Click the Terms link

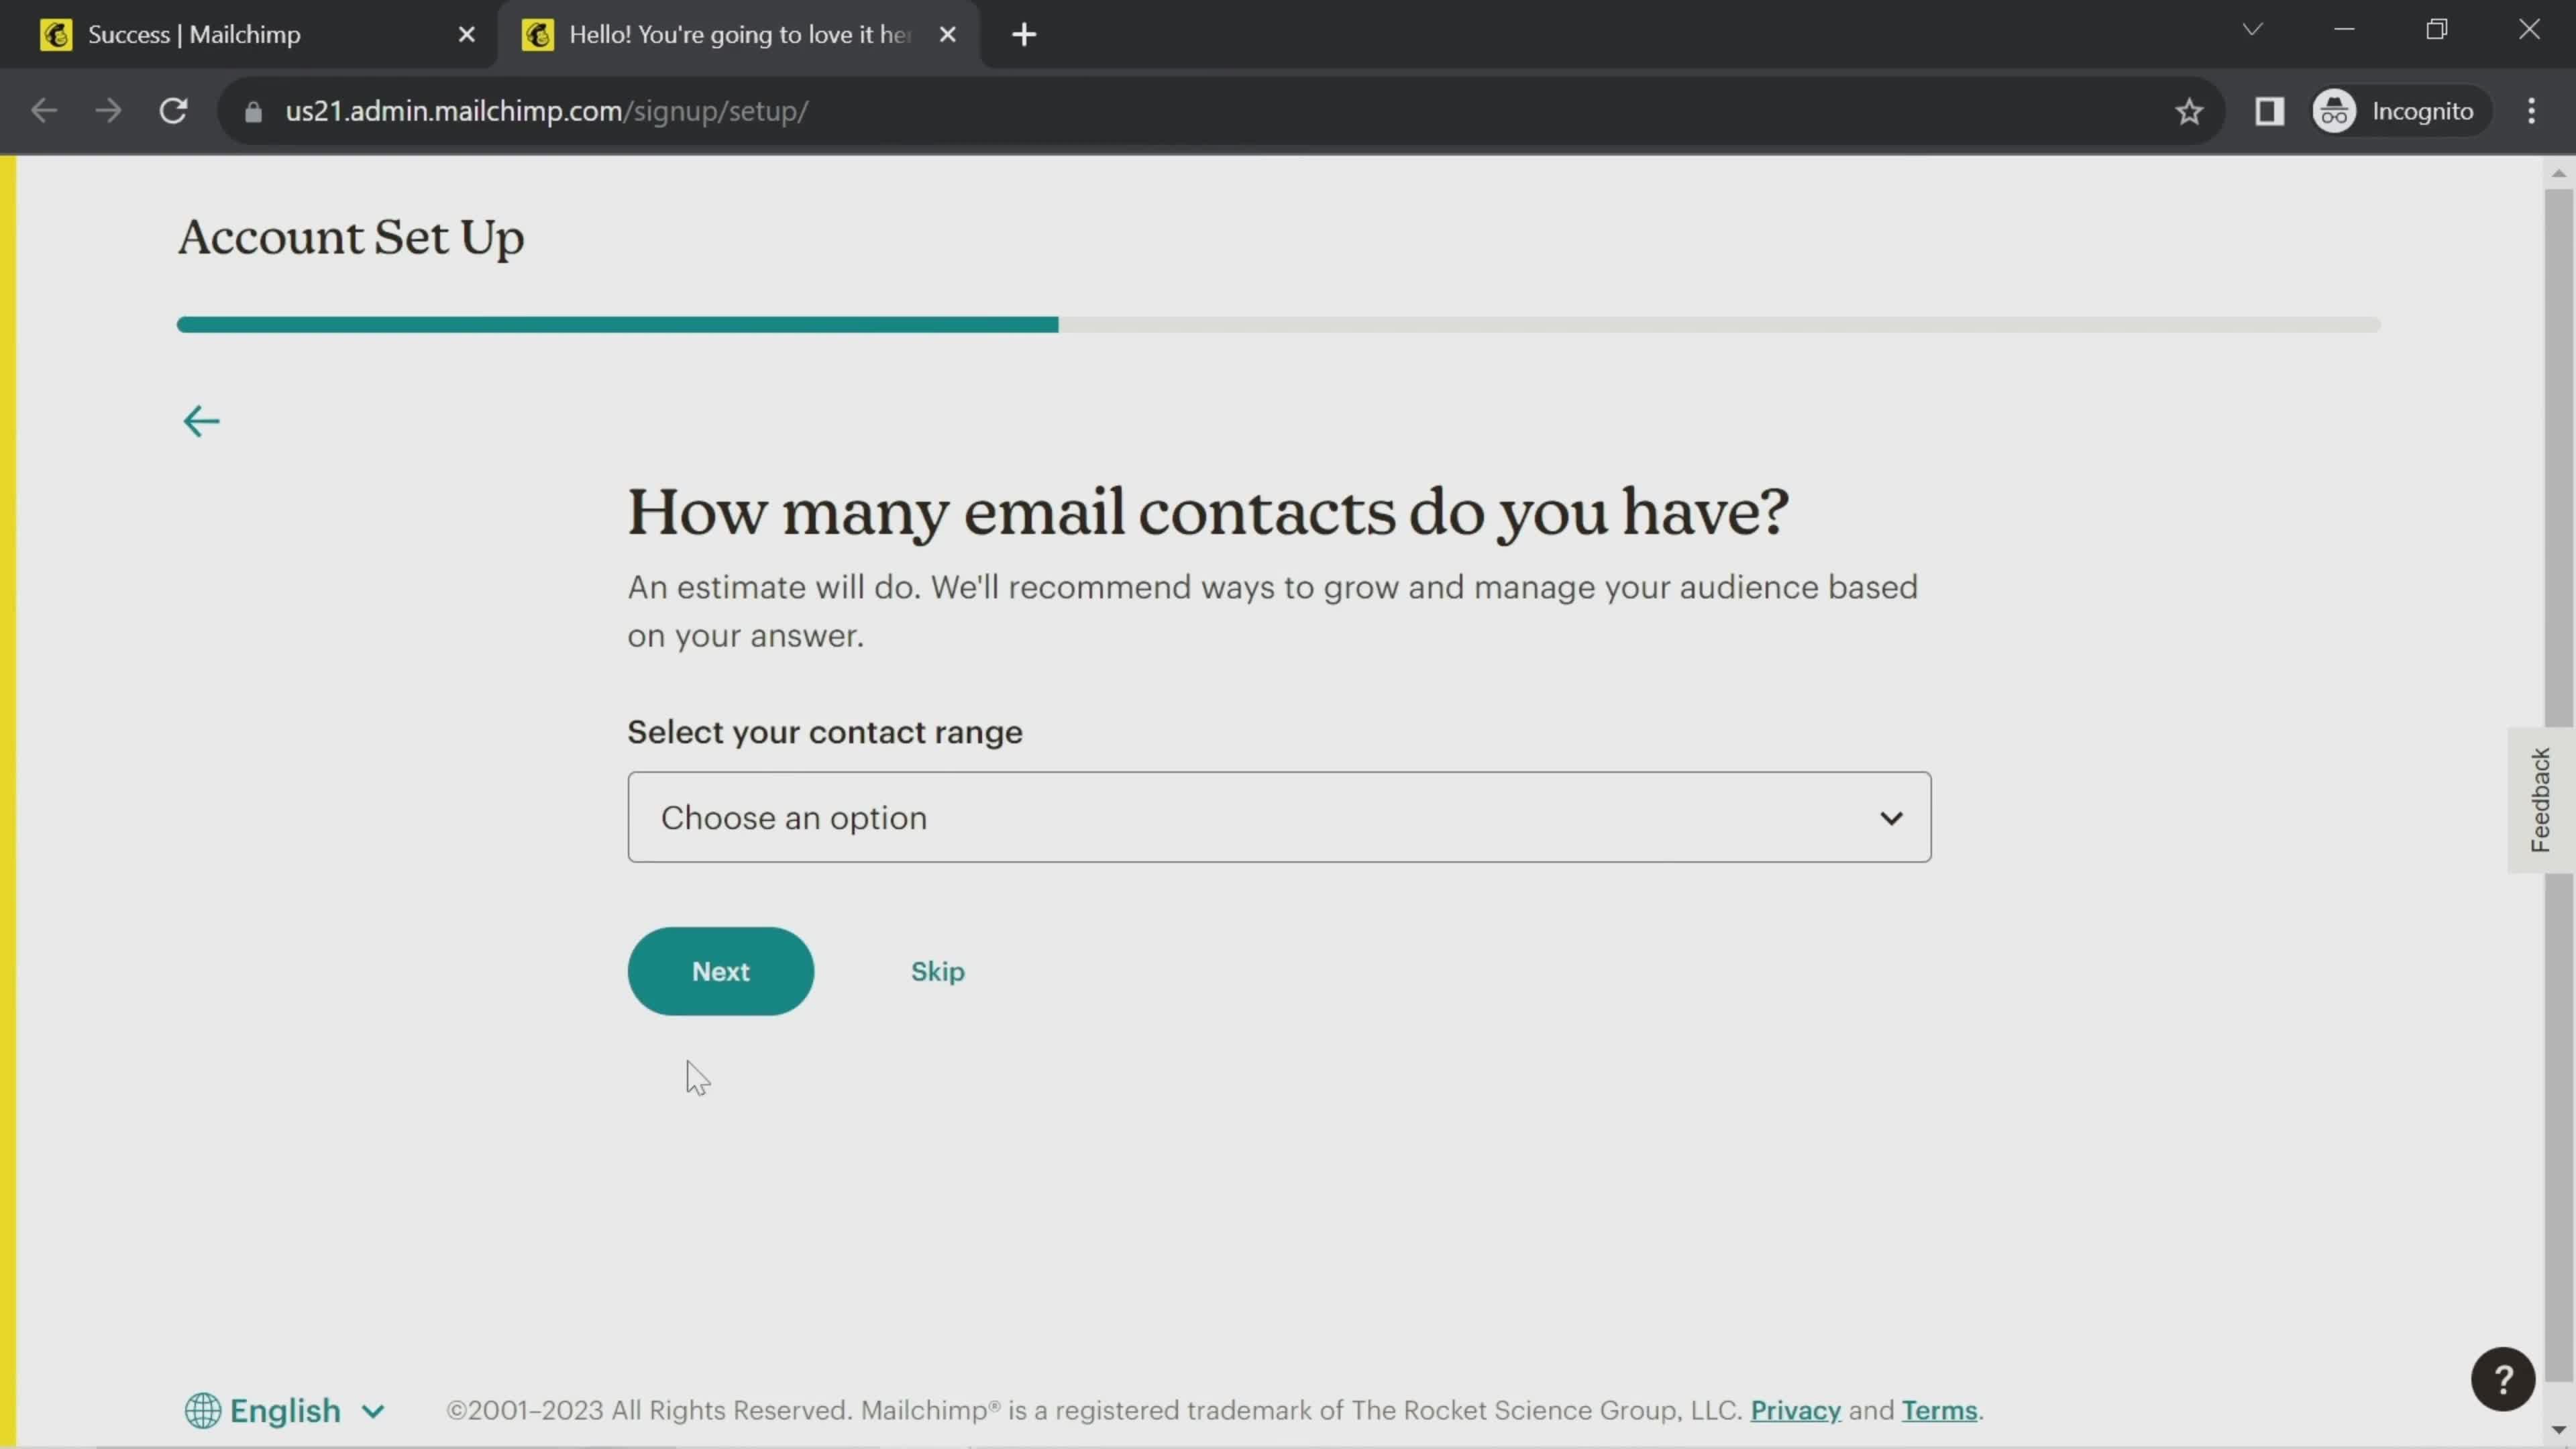(x=1939, y=1410)
